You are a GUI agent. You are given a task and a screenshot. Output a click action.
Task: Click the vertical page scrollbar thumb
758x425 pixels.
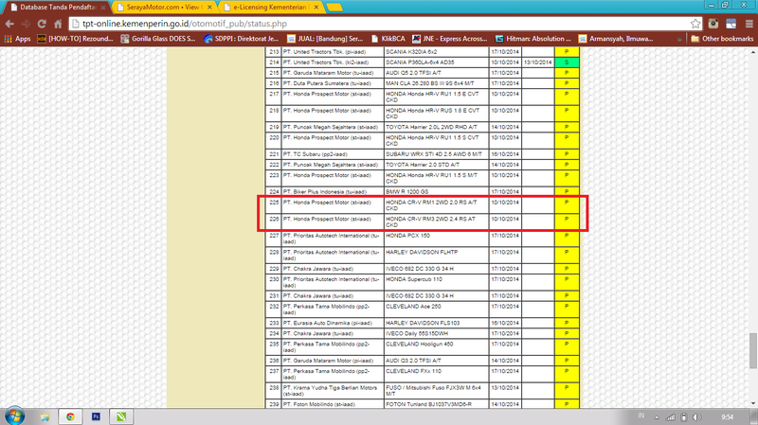point(753,350)
